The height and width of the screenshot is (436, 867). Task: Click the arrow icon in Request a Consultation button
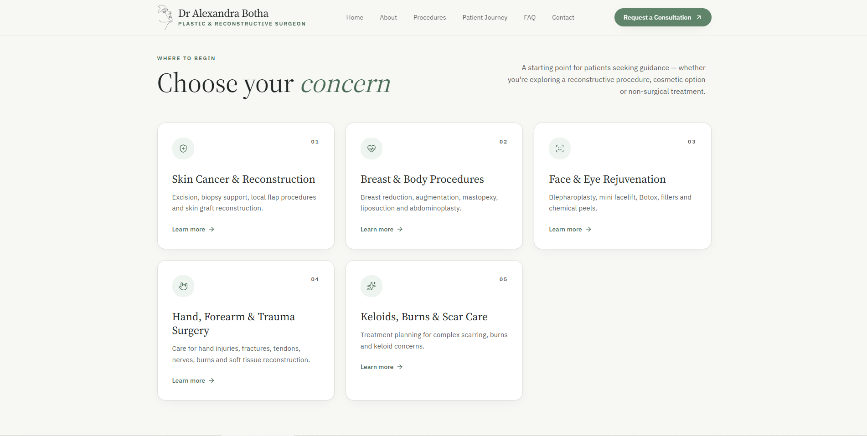(x=698, y=17)
